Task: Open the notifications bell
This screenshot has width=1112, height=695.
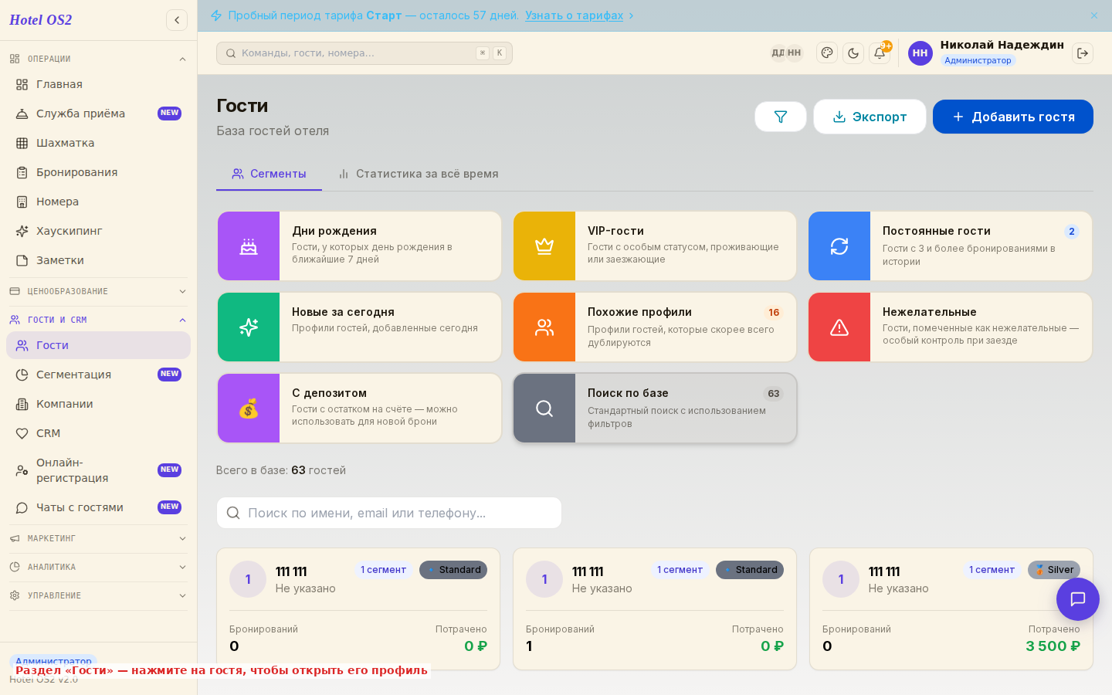Action: 880,53
